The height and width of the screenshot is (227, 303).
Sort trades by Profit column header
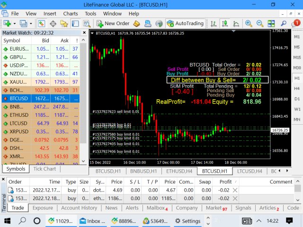coord(225,182)
